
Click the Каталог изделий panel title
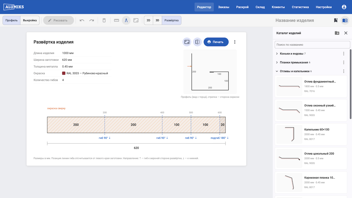pos(289,33)
